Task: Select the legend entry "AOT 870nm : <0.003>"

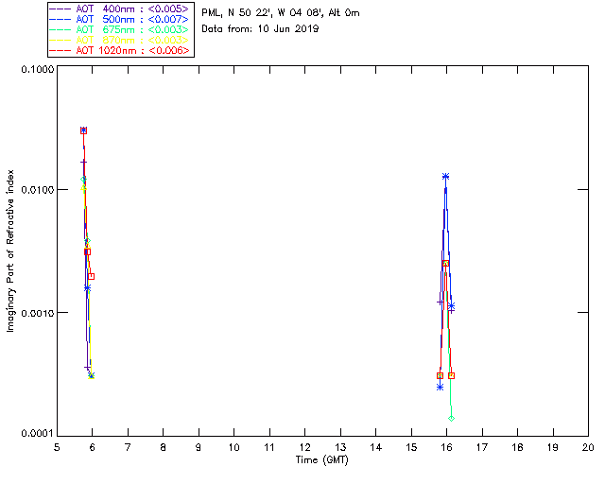Action: (132, 40)
